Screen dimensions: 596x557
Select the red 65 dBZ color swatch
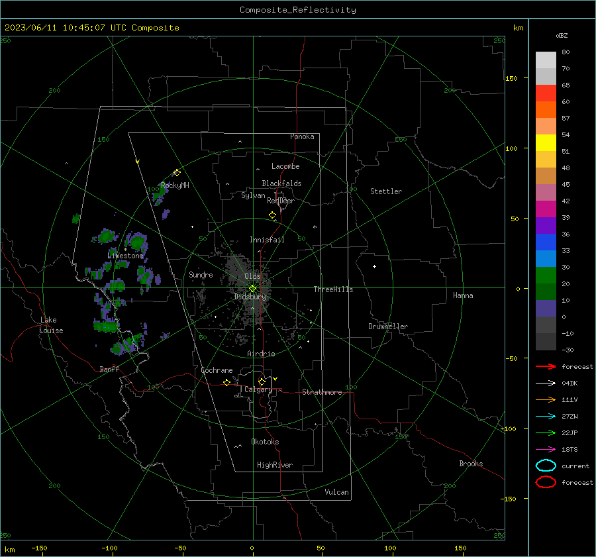pyautogui.click(x=546, y=93)
